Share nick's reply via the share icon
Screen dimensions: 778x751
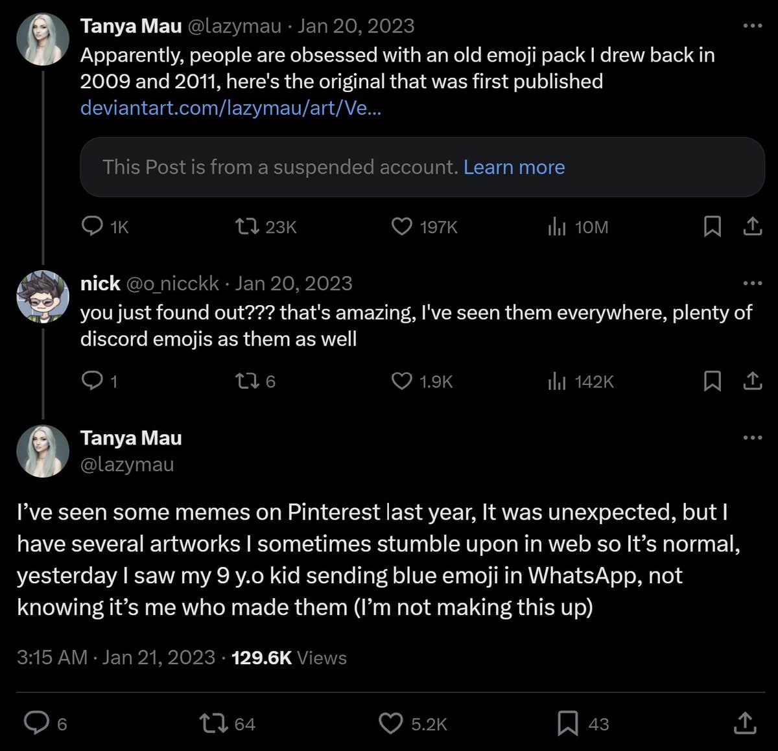coord(753,382)
